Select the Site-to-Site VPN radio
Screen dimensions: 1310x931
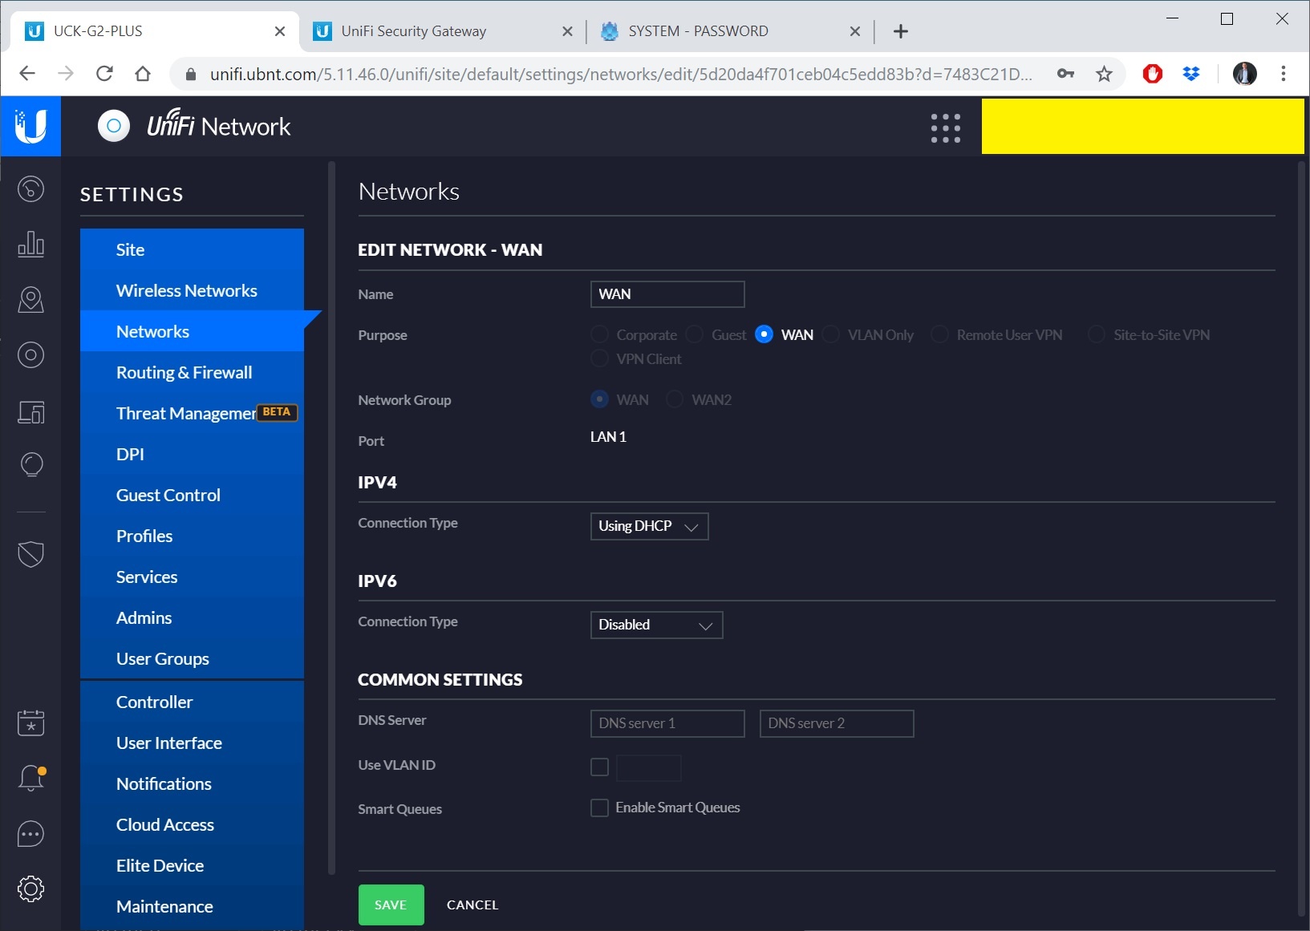pyautogui.click(x=1097, y=334)
